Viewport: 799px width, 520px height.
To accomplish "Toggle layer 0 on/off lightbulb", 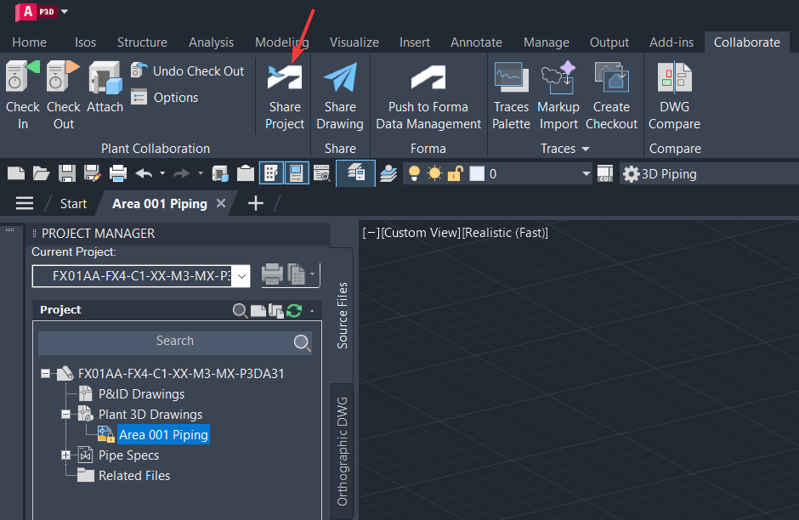I will [x=414, y=173].
